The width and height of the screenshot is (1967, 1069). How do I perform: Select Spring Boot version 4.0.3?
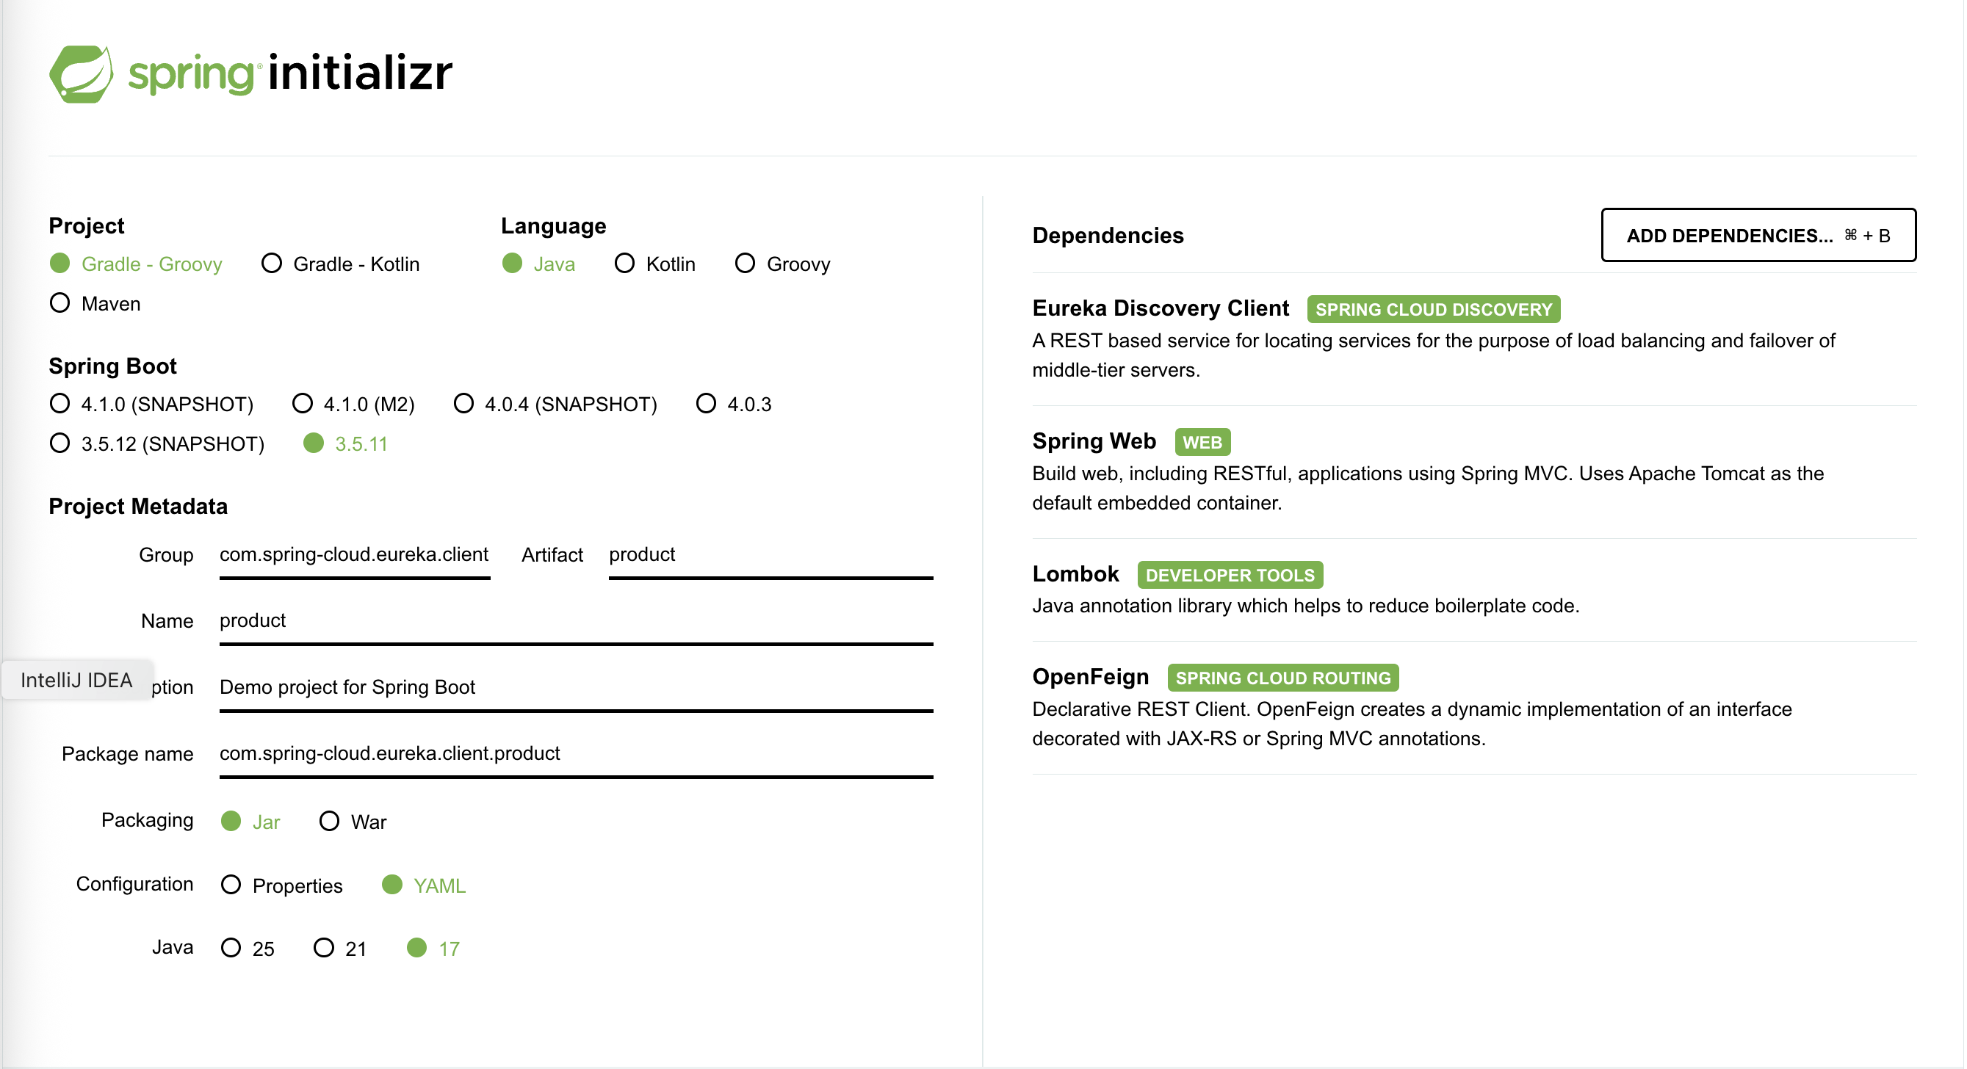click(x=734, y=404)
